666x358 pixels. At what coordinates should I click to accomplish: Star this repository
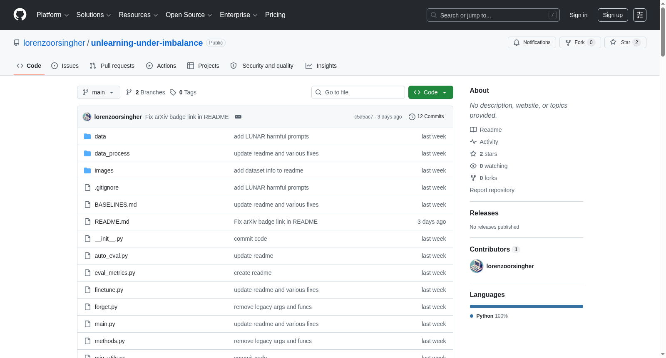click(625, 42)
